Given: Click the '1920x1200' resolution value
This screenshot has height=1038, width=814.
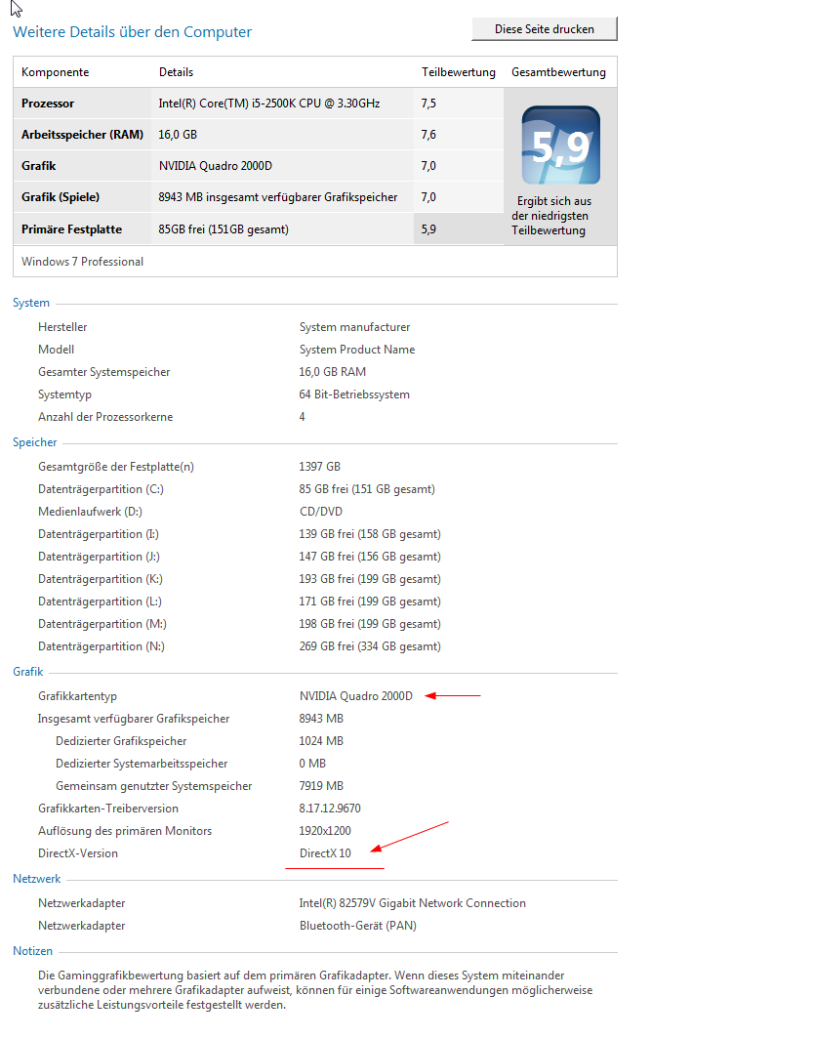Looking at the screenshot, I should click(325, 831).
